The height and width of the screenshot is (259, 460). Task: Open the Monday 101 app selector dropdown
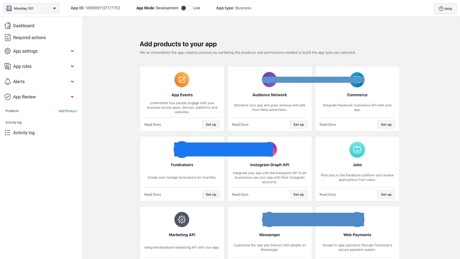[31, 8]
